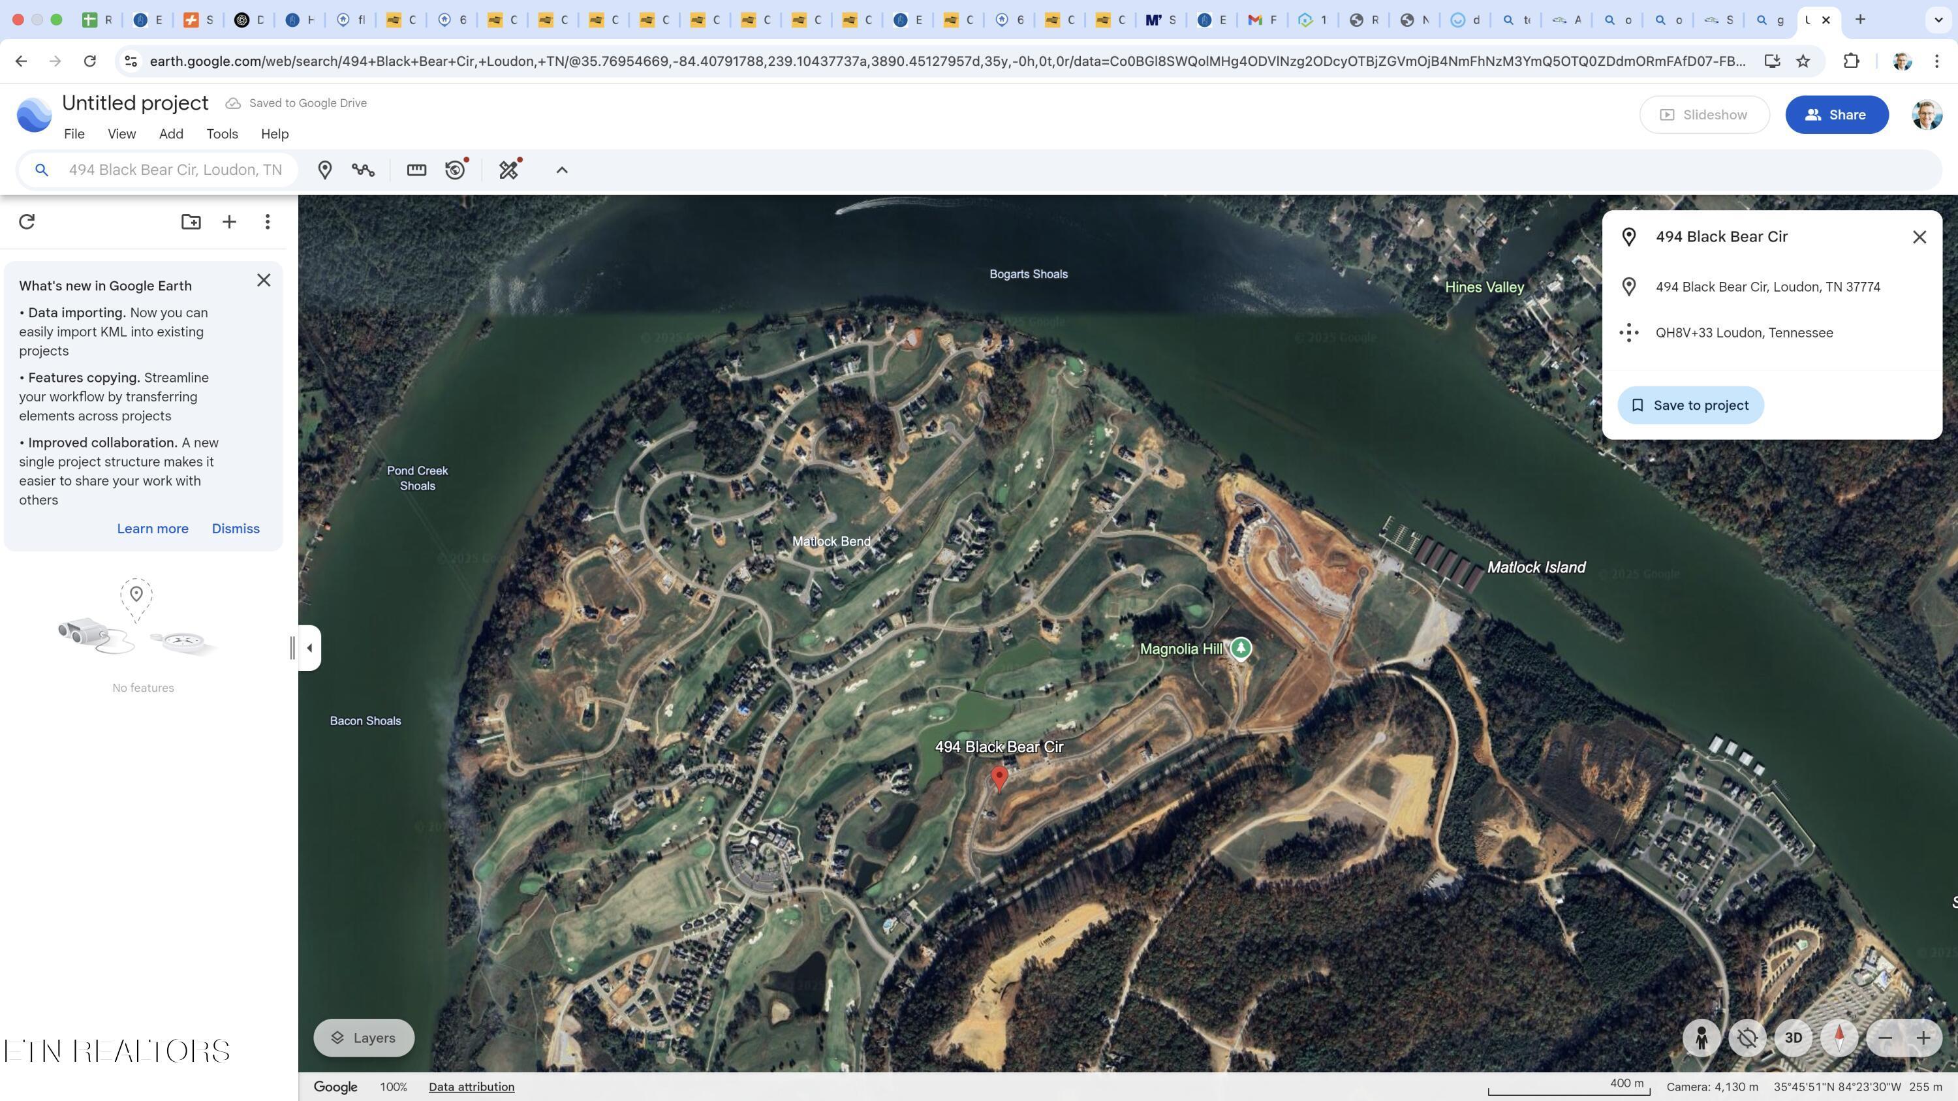Click the blue Share button
Screen dimensions: 1958x1101
pos(1837,115)
